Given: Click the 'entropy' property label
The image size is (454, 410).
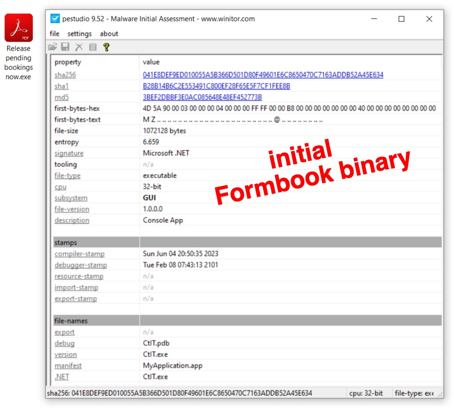Looking at the screenshot, I should click(67, 142).
